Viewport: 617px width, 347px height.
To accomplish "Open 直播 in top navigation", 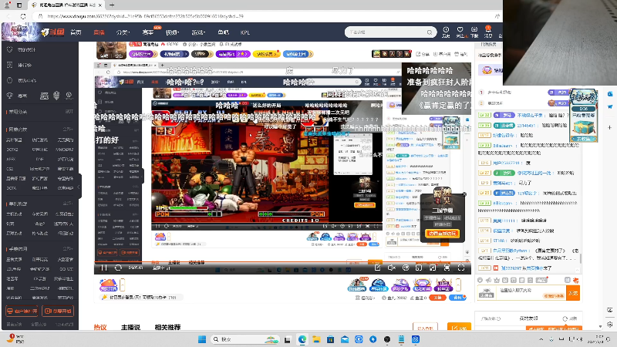I will [x=99, y=32].
